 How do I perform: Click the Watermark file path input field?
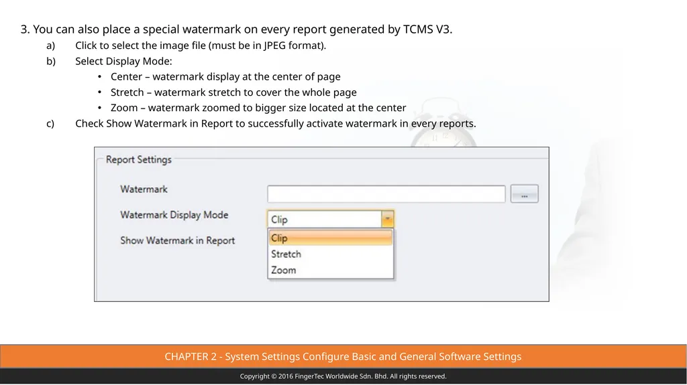(386, 194)
